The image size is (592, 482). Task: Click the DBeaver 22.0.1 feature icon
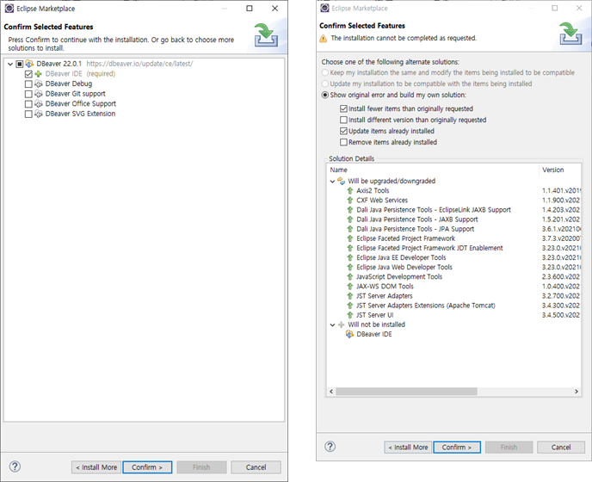click(x=29, y=64)
